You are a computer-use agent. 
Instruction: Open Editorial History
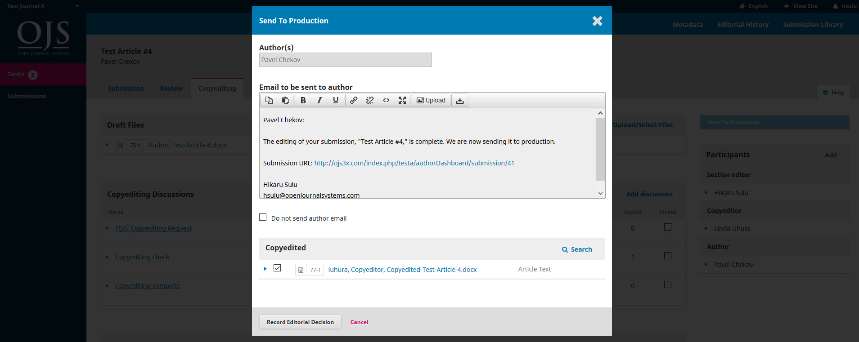point(743,25)
